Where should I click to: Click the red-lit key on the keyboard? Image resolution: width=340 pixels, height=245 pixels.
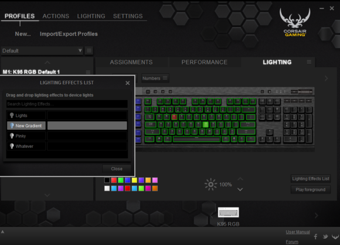point(174,117)
